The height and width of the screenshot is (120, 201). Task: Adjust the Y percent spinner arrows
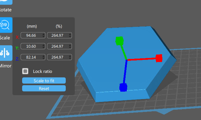(70, 46)
